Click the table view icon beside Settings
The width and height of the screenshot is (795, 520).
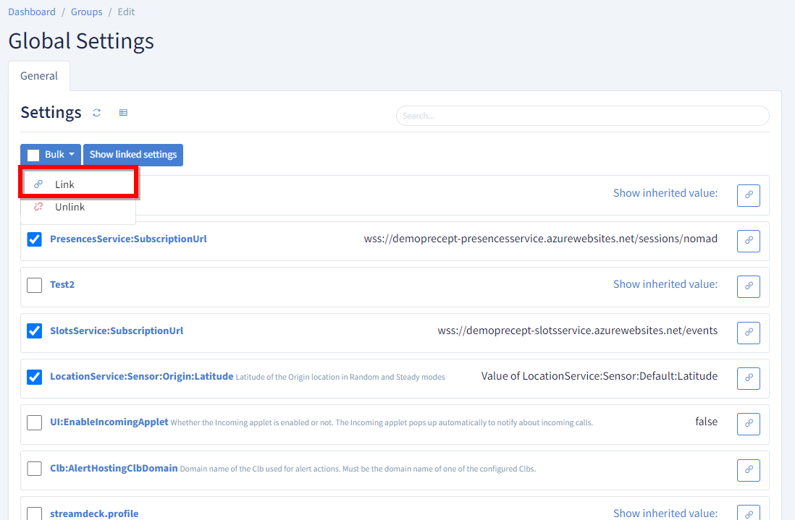pos(123,113)
